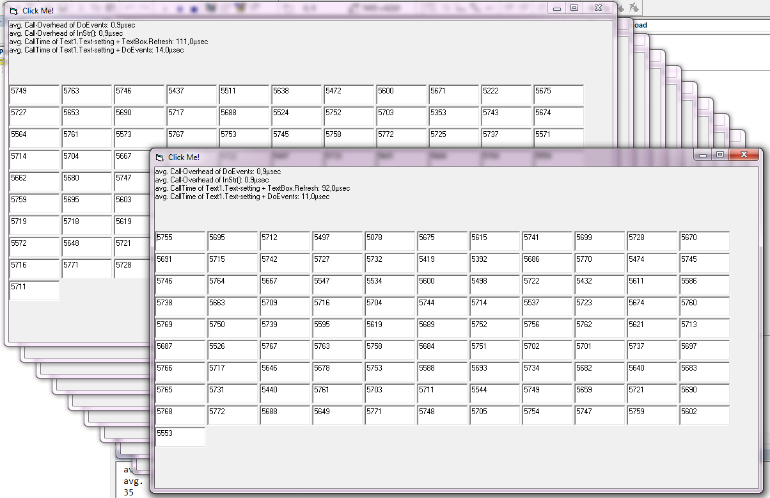770x498 pixels.
Task: Maximize the back Click Me! window
Action: tap(574, 8)
